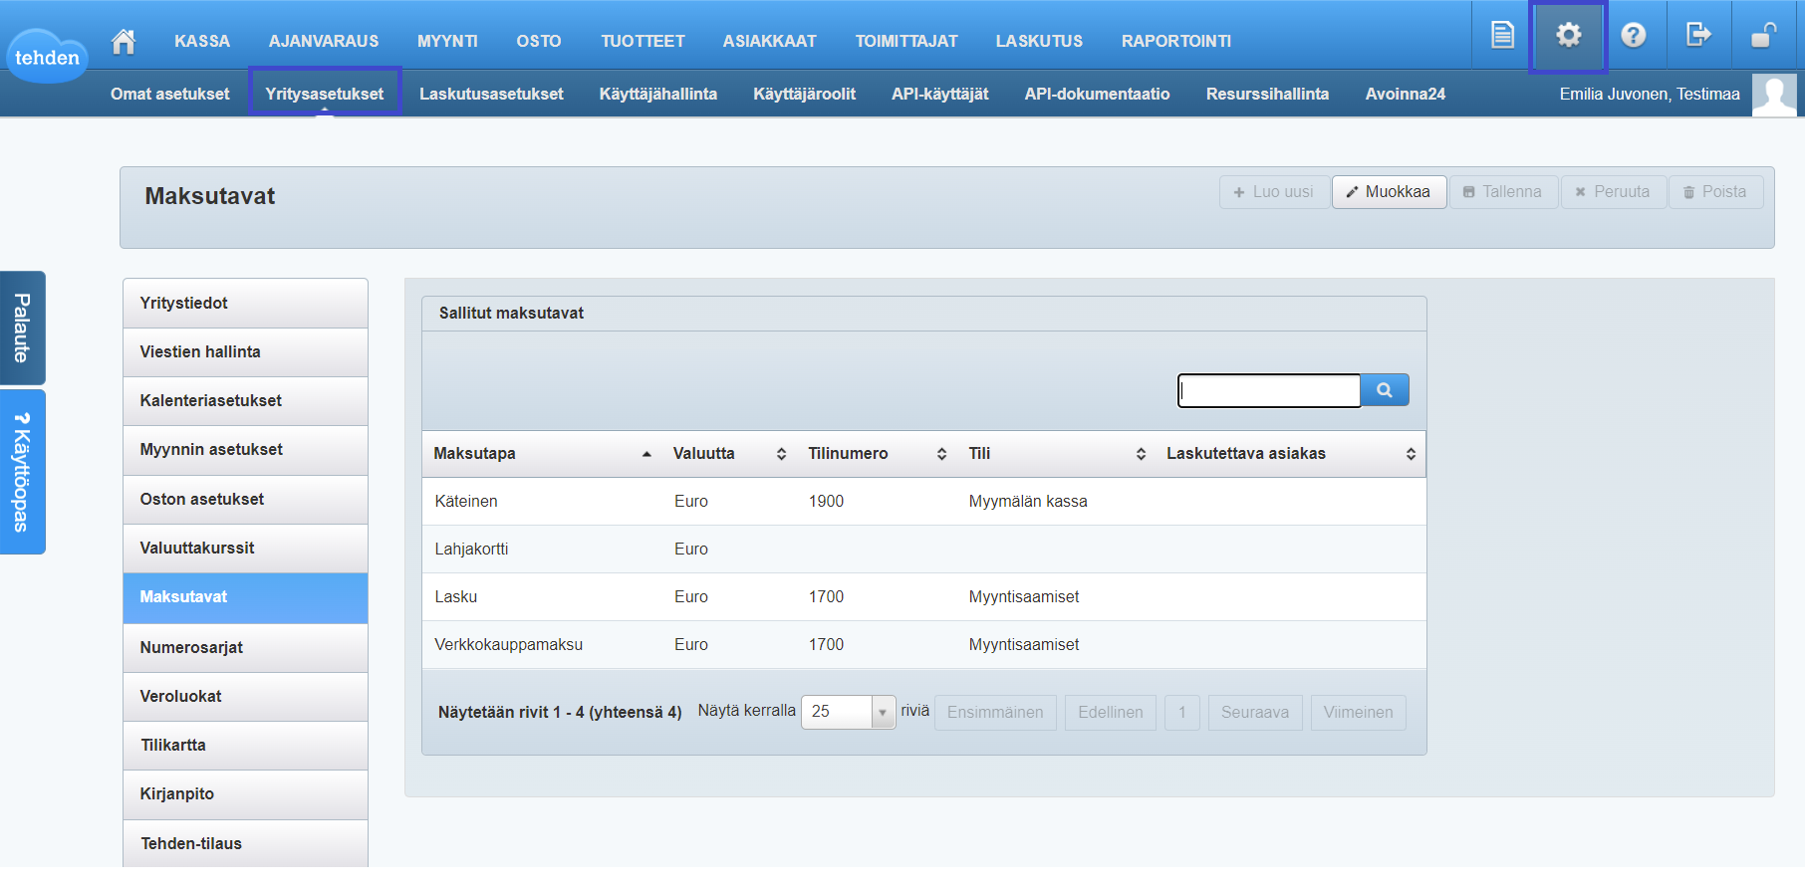Viewport: 1805px width, 887px height.
Task: Open the help question mark icon
Action: [1633, 36]
